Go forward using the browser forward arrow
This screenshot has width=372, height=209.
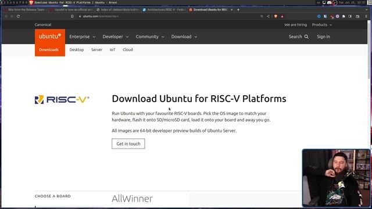12,16
